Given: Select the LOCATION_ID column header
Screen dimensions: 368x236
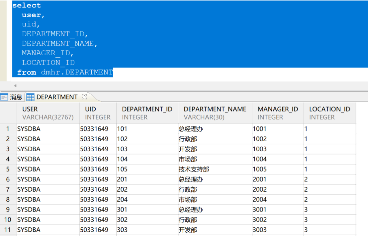Looking at the screenshot, I should point(330,113).
